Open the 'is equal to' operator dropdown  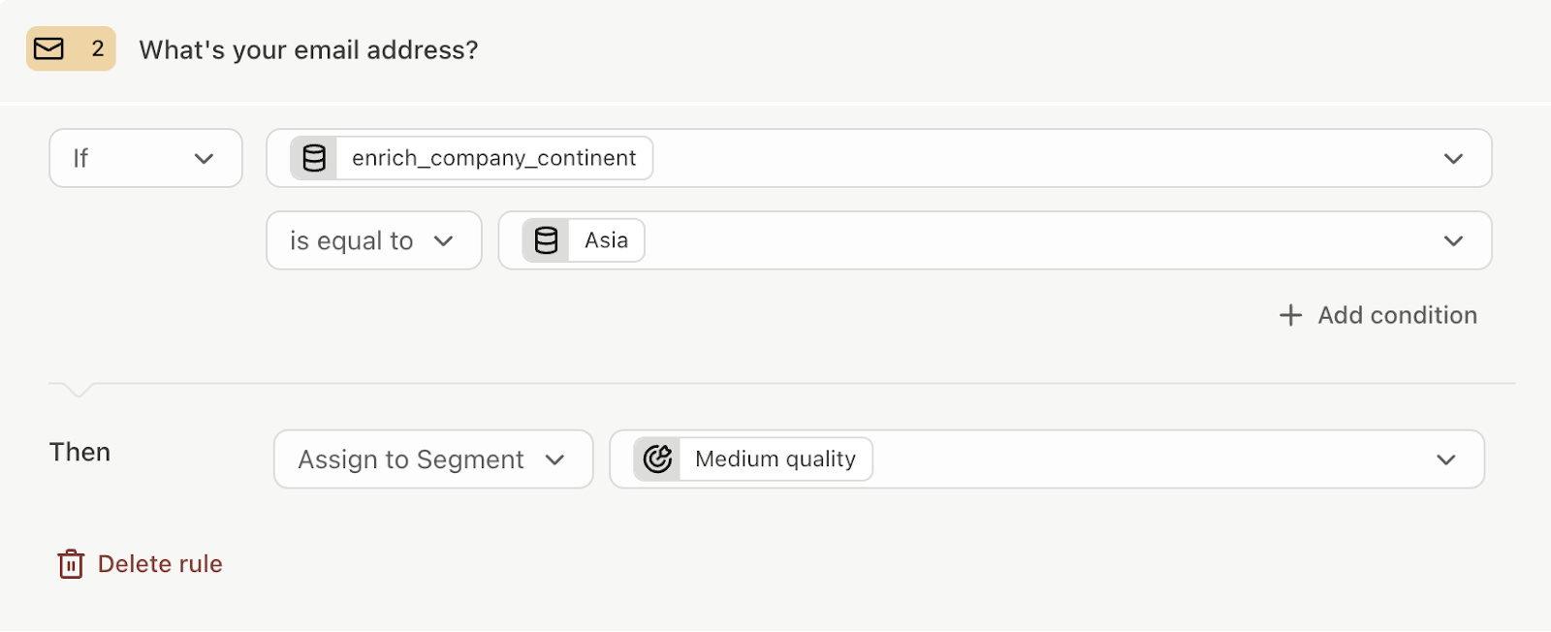coord(374,240)
